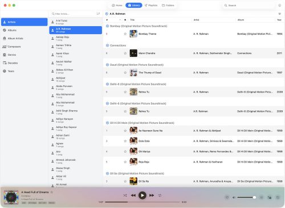
Task: Click the icon left of the speaker icon
Action: point(227,197)
